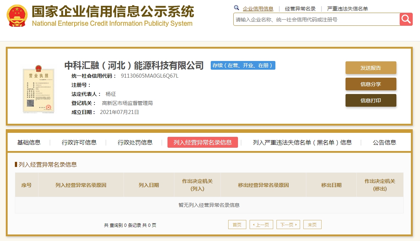
Task: Click registration authority 高新区市场监督管理局
Action: (127, 103)
